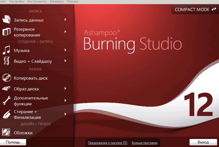The height and width of the screenshot is (147, 219).
Task: Open the Инструменты menu
Action: coord(37,2)
